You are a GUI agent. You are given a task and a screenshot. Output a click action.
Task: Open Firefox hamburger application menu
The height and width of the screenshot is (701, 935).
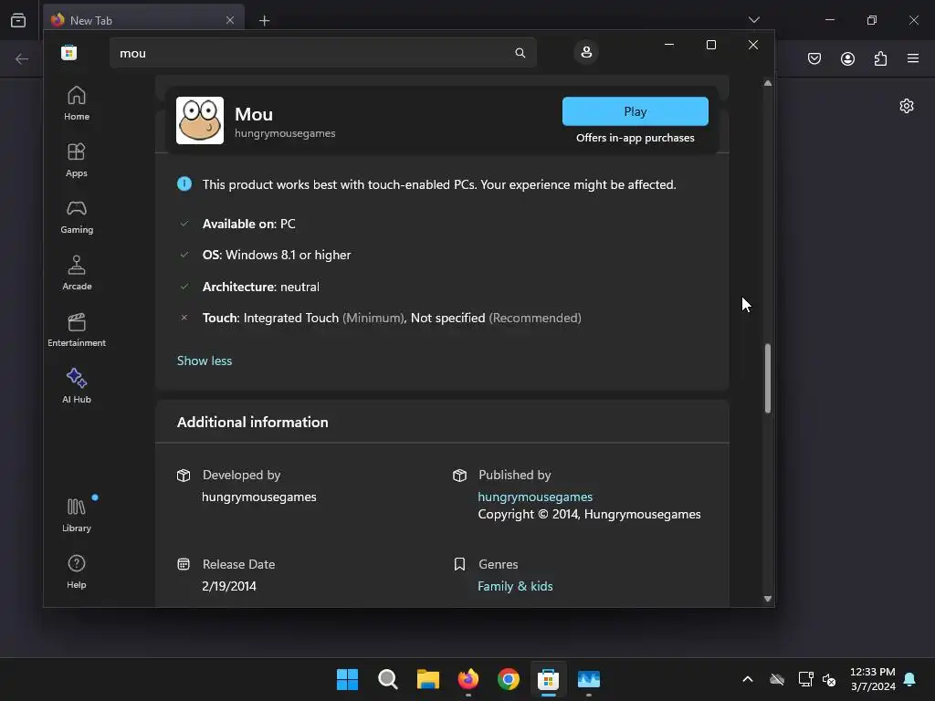pyautogui.click(x=913, y=58)
